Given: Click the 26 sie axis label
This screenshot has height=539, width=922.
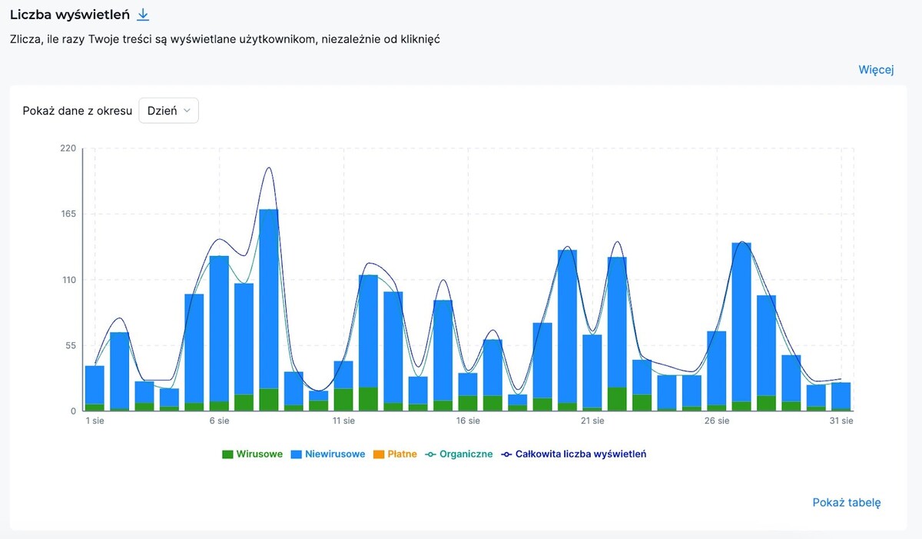Looking at the screenshot, I should pyautogui.click(x=717, y=421).
